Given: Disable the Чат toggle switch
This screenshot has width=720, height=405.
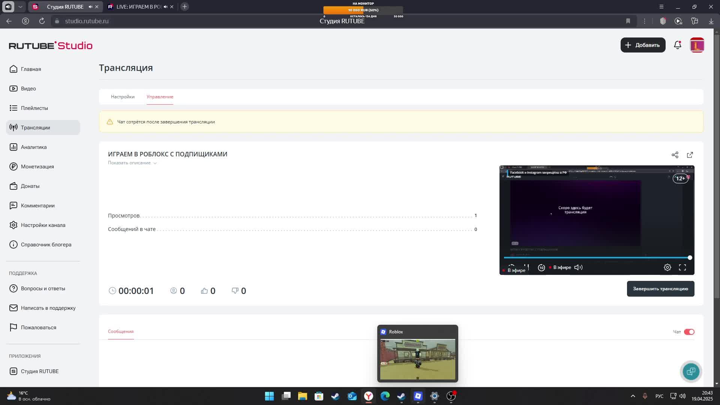Looking at the screenshot, I should click(689, 332).
